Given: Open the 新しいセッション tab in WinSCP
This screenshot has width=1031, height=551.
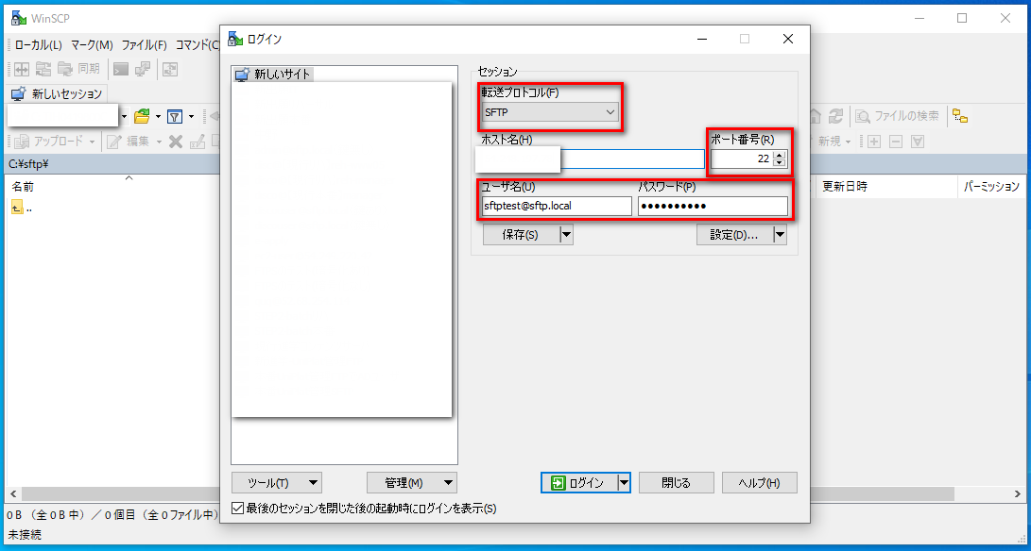Looking at the screenshot, I should pos(57,94).
